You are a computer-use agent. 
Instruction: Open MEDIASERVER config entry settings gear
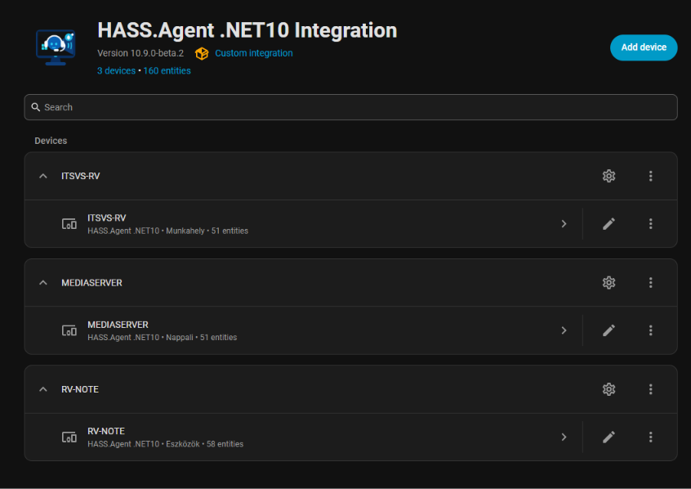click(x=609, y=282)
